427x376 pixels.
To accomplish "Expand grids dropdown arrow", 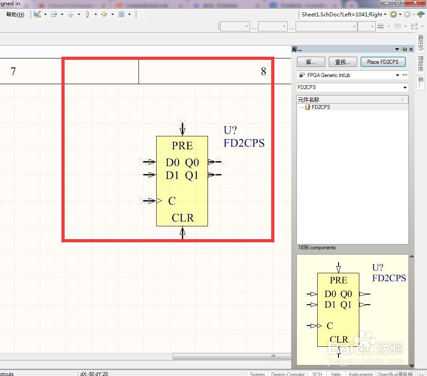I will [x=129, y=14].
